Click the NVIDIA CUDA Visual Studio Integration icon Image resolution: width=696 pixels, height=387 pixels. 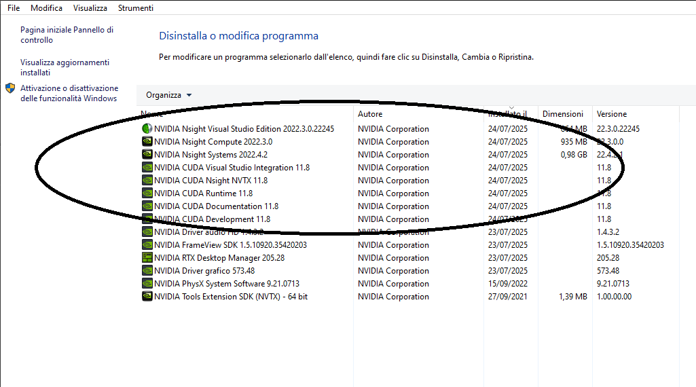pos(147,167)
